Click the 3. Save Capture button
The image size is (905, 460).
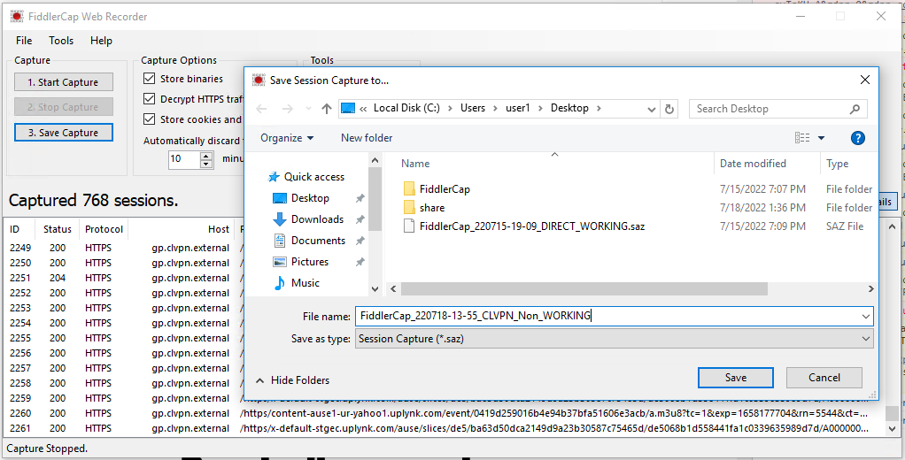[x=64, y=133]
